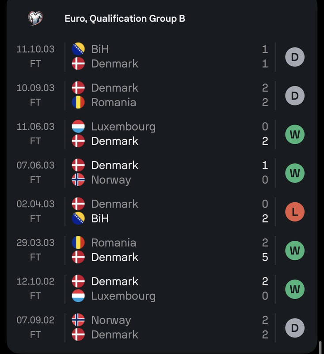Click the D badge for Norway–Denmark 07.09.02

pos(295,328)
